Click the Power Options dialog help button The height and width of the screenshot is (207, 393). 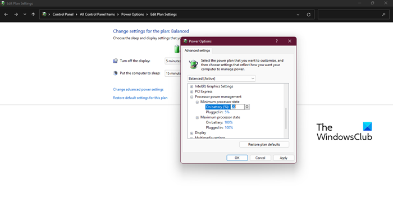pyautogui.click(x=277, y=41)
